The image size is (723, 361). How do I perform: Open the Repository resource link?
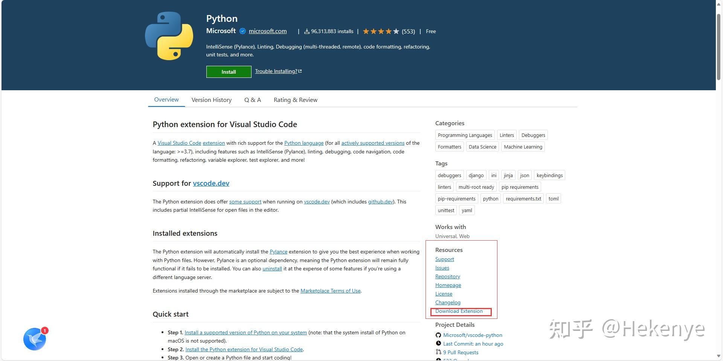(x=448, y=276)
